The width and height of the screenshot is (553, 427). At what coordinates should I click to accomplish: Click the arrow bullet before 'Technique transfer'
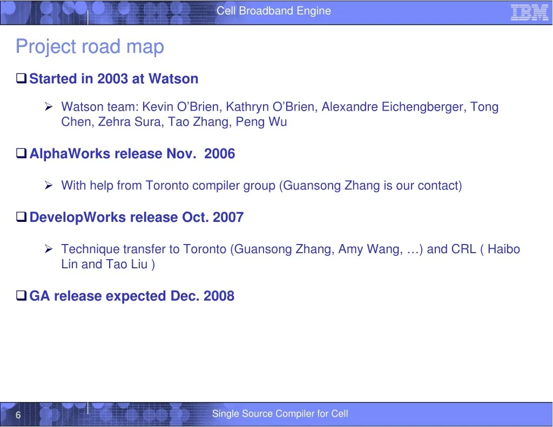tap(49, 249)
